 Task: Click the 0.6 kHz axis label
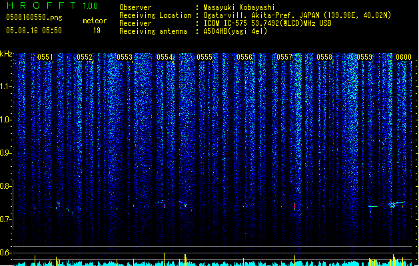(5, 253)
